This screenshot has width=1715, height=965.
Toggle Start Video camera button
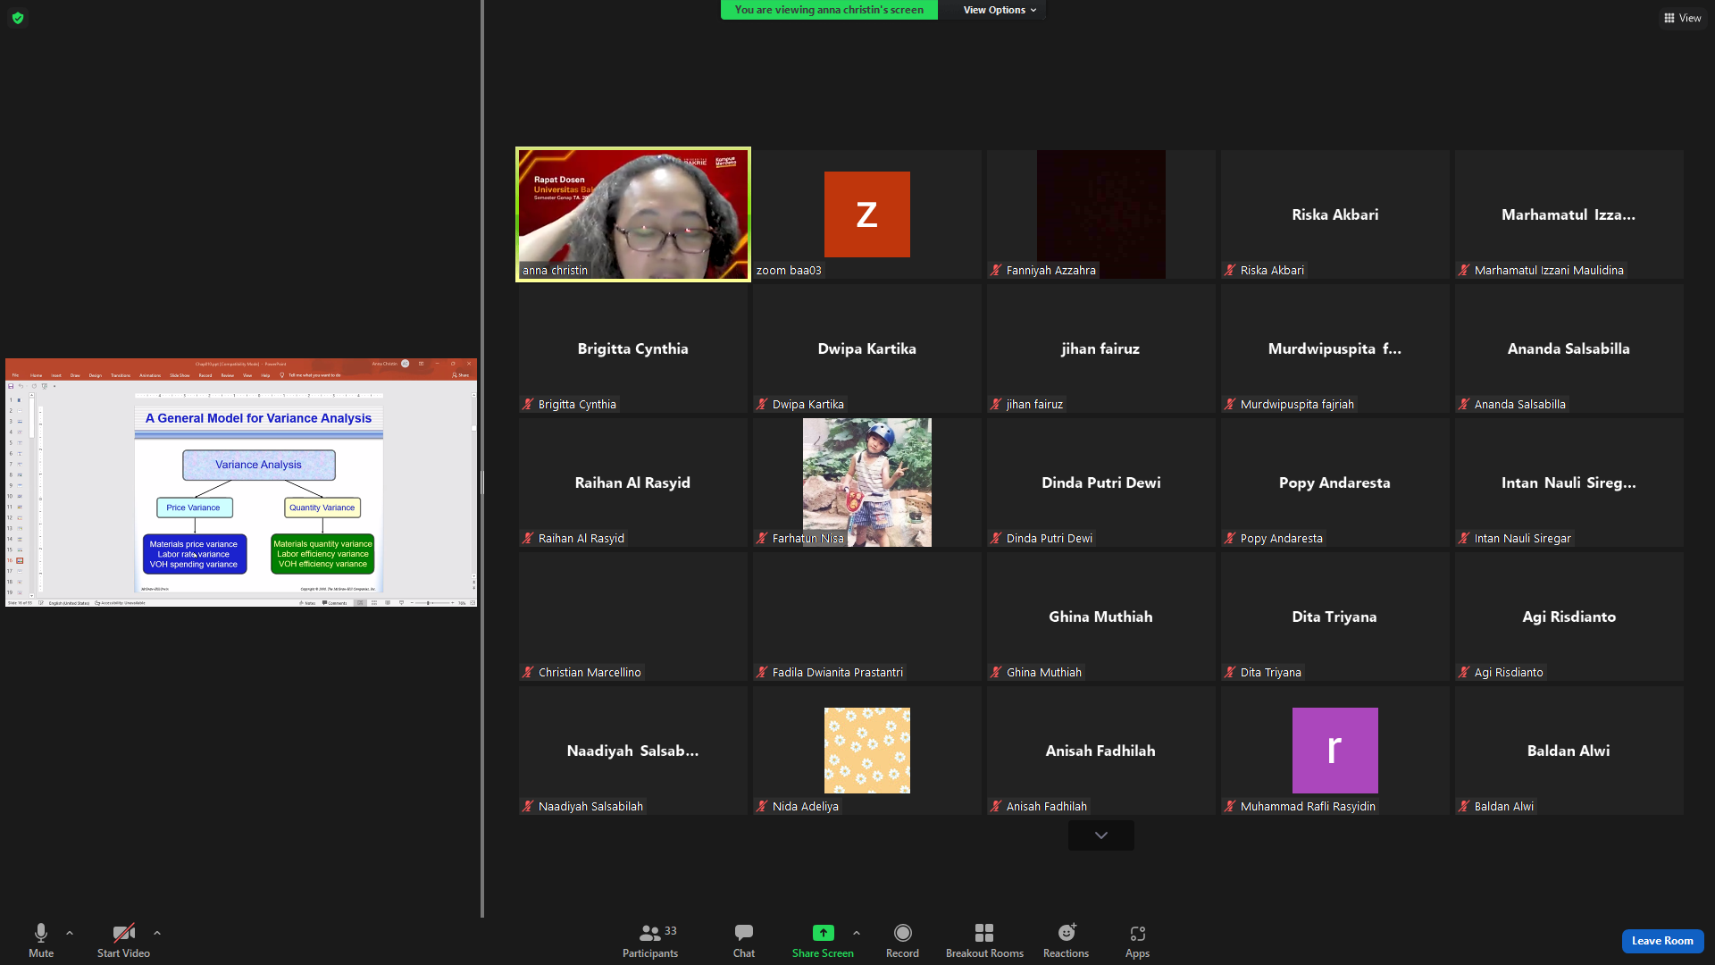coord(123,941)
